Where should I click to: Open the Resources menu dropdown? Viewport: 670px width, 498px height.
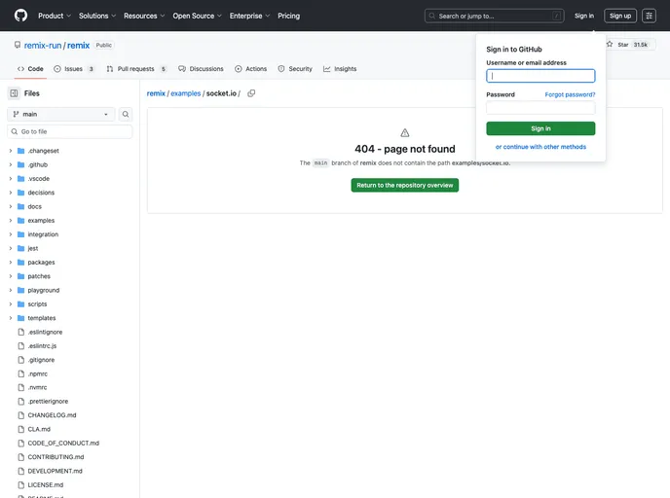click(x=144, y=16)
